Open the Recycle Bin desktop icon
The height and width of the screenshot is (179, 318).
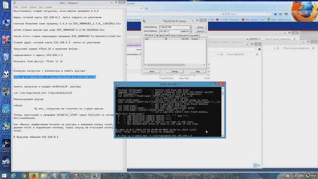point(6,57)
